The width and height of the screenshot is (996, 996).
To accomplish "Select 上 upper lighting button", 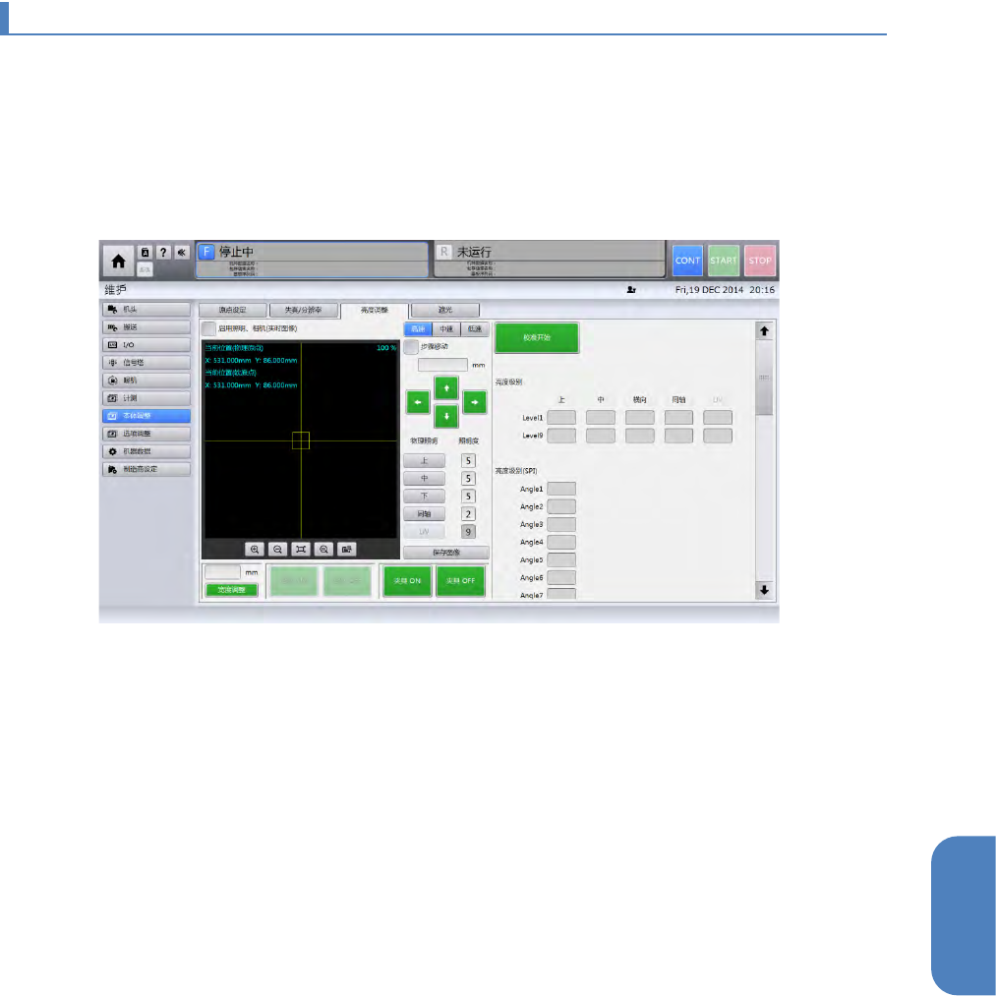I will [x=425, y=461].
